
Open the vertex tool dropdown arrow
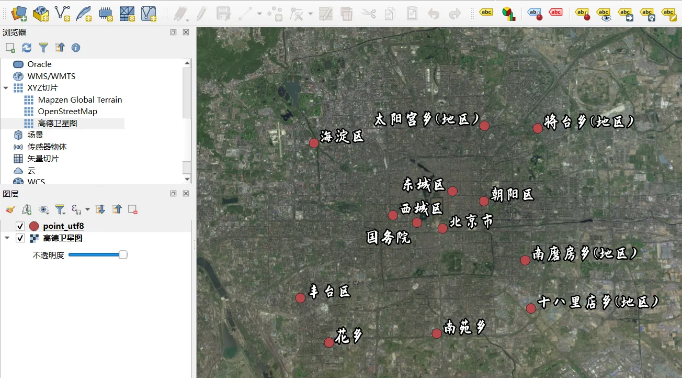click(310, 14)
